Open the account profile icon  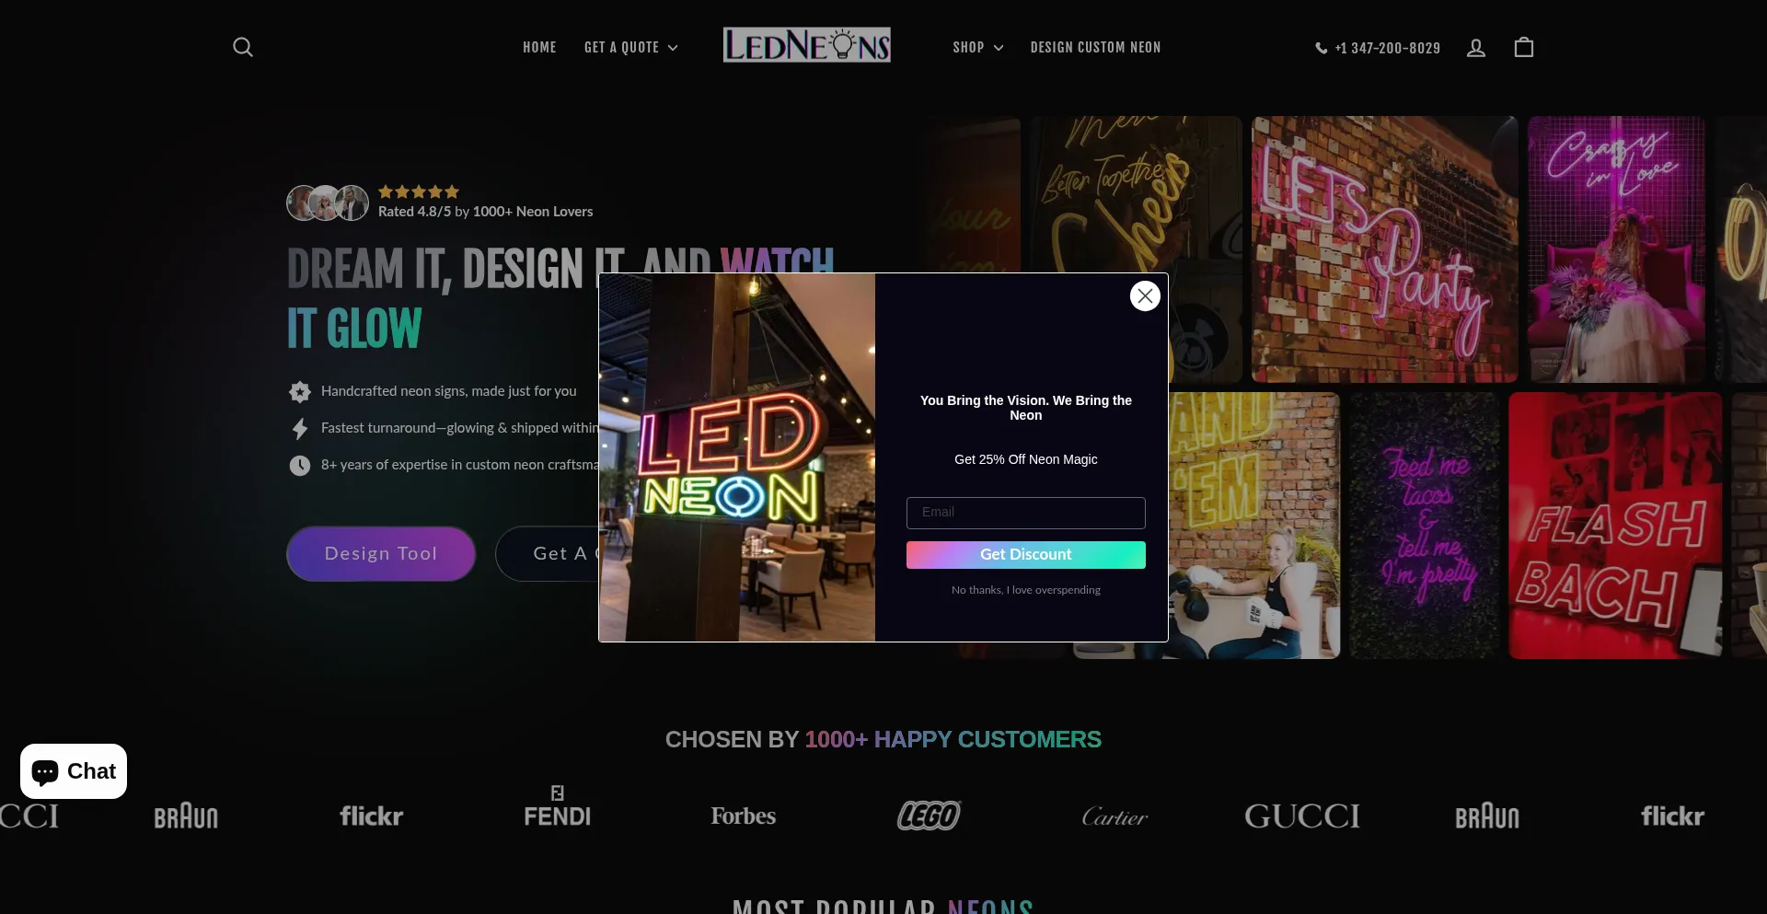[1476, 48]
